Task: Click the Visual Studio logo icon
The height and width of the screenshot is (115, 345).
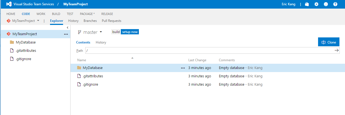Action: [x=9, y=4]
